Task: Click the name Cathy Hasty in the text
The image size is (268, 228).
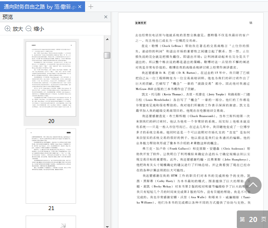Action: tap(165, 181)
